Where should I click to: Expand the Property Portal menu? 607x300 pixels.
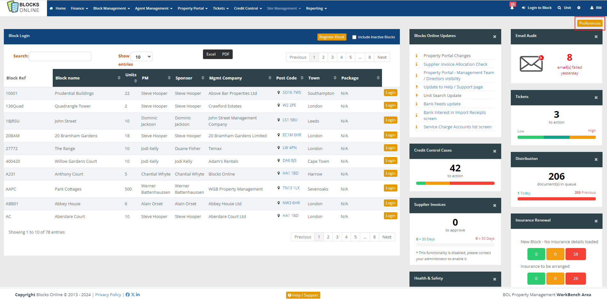pos(193,8)
